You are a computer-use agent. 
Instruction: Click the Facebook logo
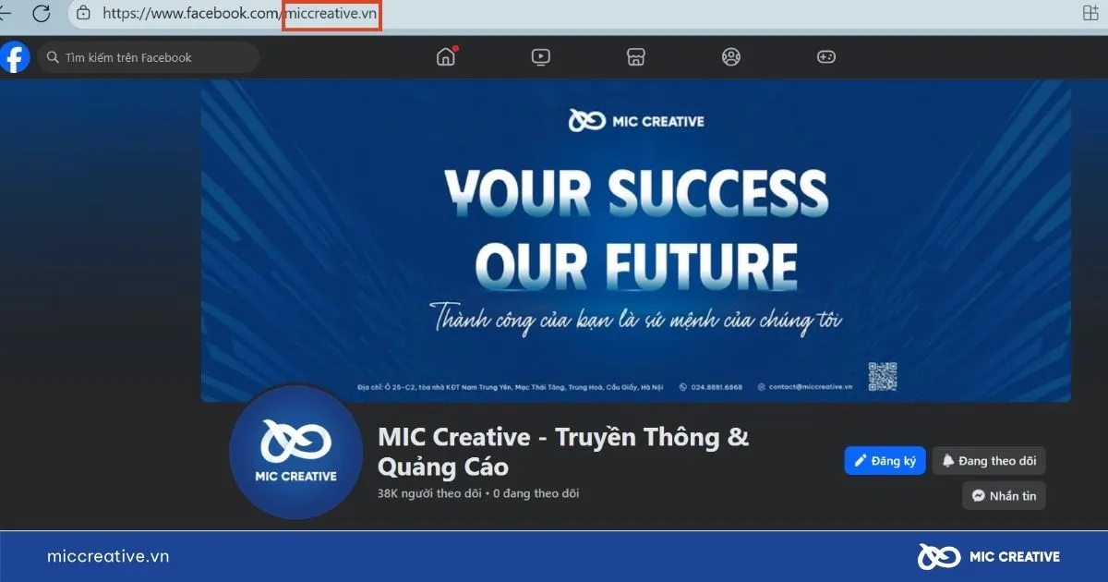click(15, 56)
